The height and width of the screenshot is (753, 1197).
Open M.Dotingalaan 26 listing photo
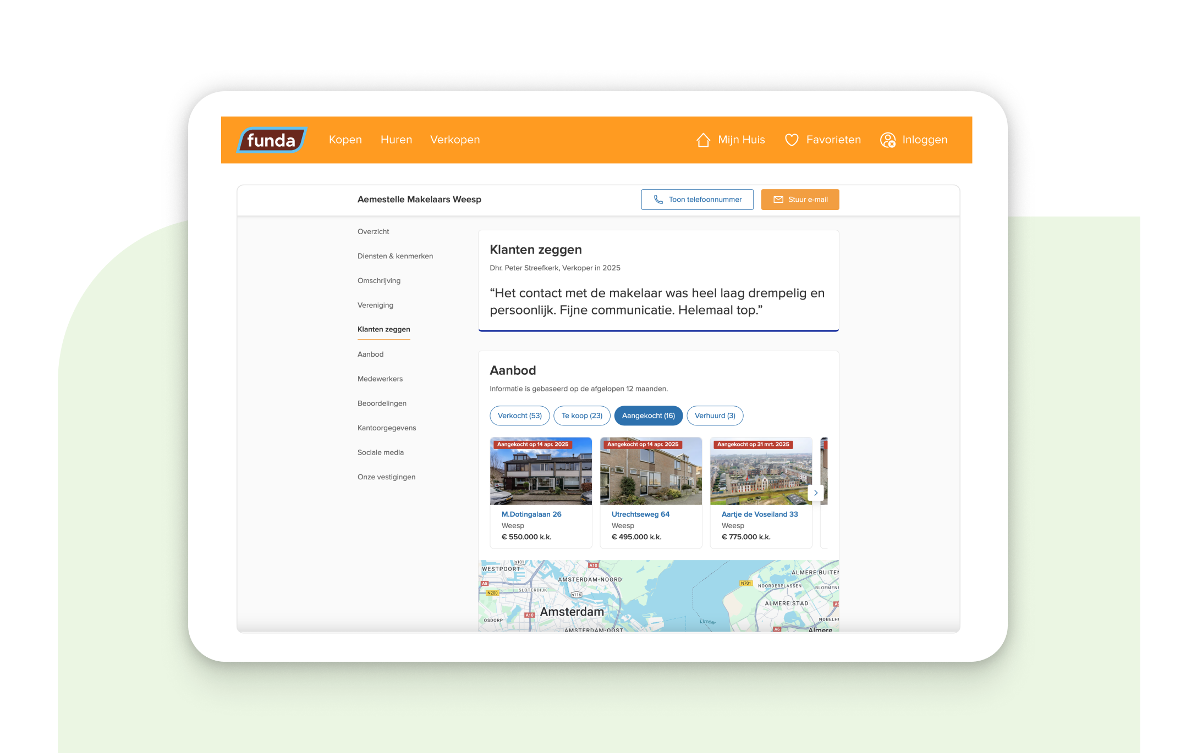point(541,471)
